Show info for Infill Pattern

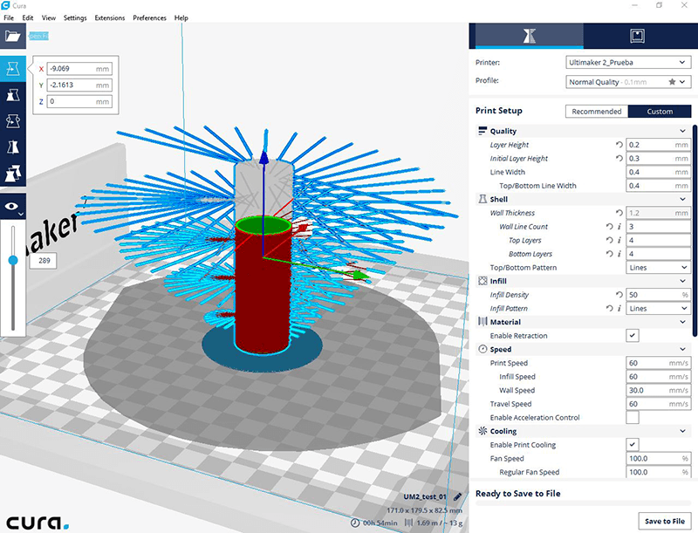[x=619, y=308]
